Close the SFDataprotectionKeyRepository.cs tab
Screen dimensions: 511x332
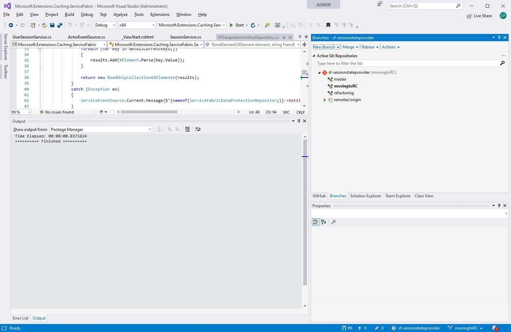coord(290,37)
